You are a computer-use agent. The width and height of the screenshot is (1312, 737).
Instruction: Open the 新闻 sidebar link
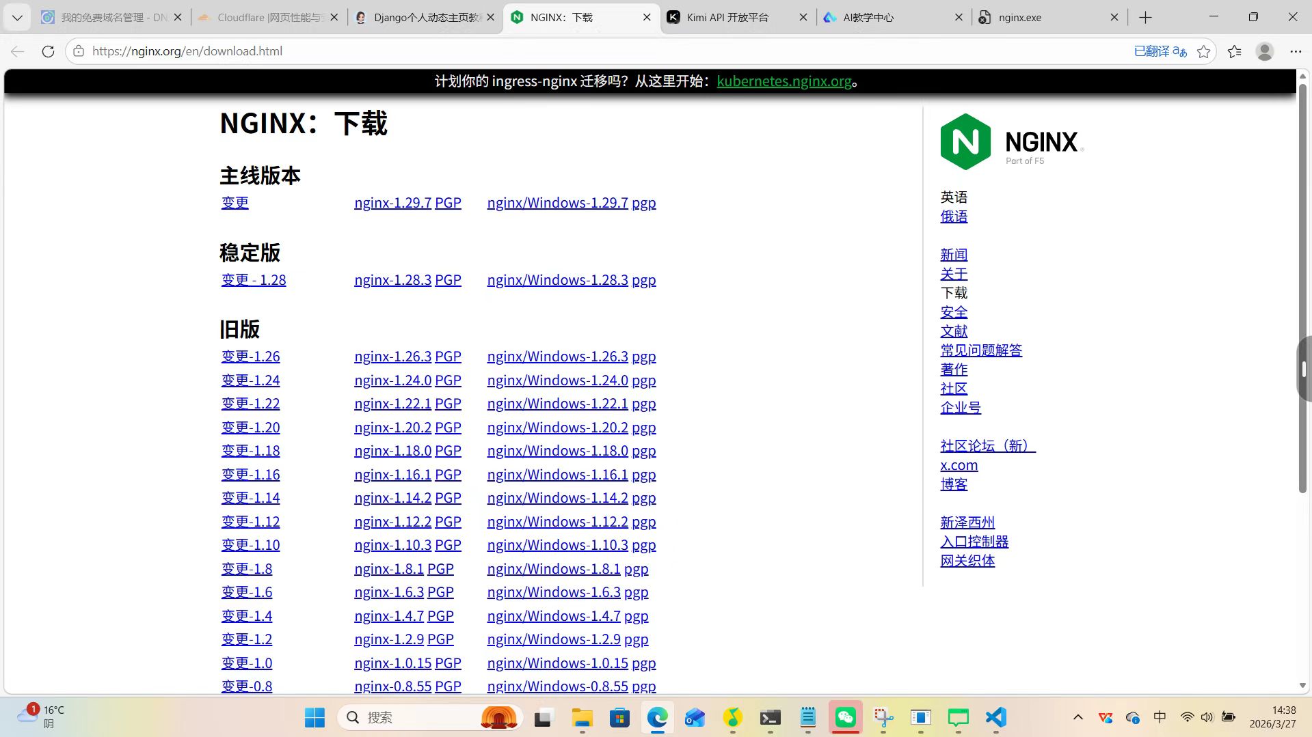pyautogui.click(x=954, y=255)
